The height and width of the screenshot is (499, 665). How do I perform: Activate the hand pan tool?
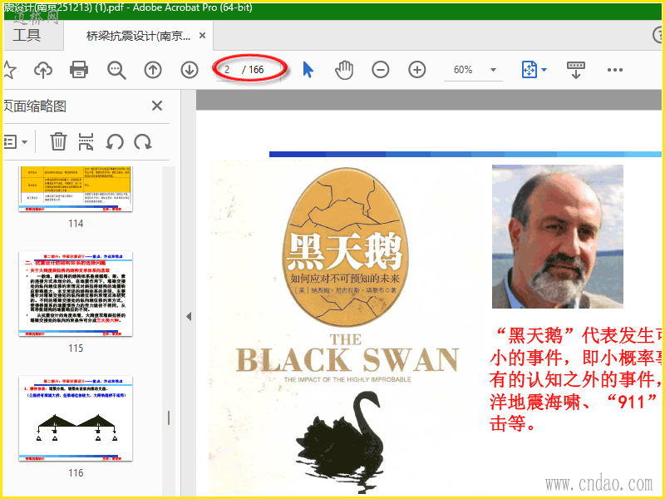[344, 70]
